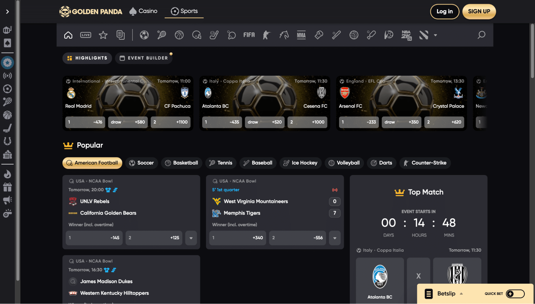This screenshot has height=304, width=535.
Task: Select American football helmet icon in toolbar
Action: pyautogui.click(x=197, y=35)
